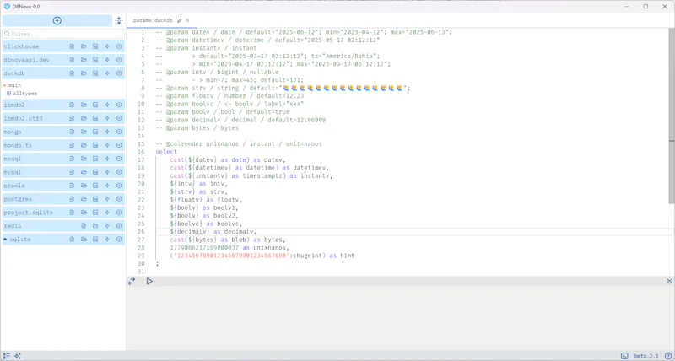Click the open folder icon on sqlite row
The width and height of the screenshot is (675, 361).
click(x=84, y=239)
